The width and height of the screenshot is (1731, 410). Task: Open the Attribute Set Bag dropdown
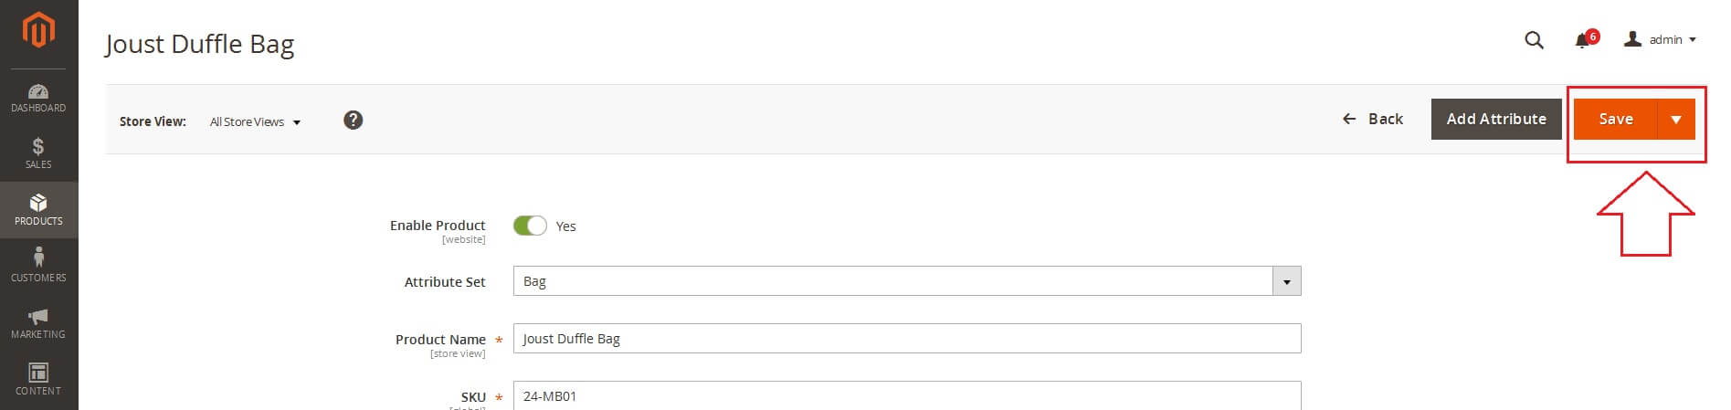pyautogui.click(x=907, y=281)
